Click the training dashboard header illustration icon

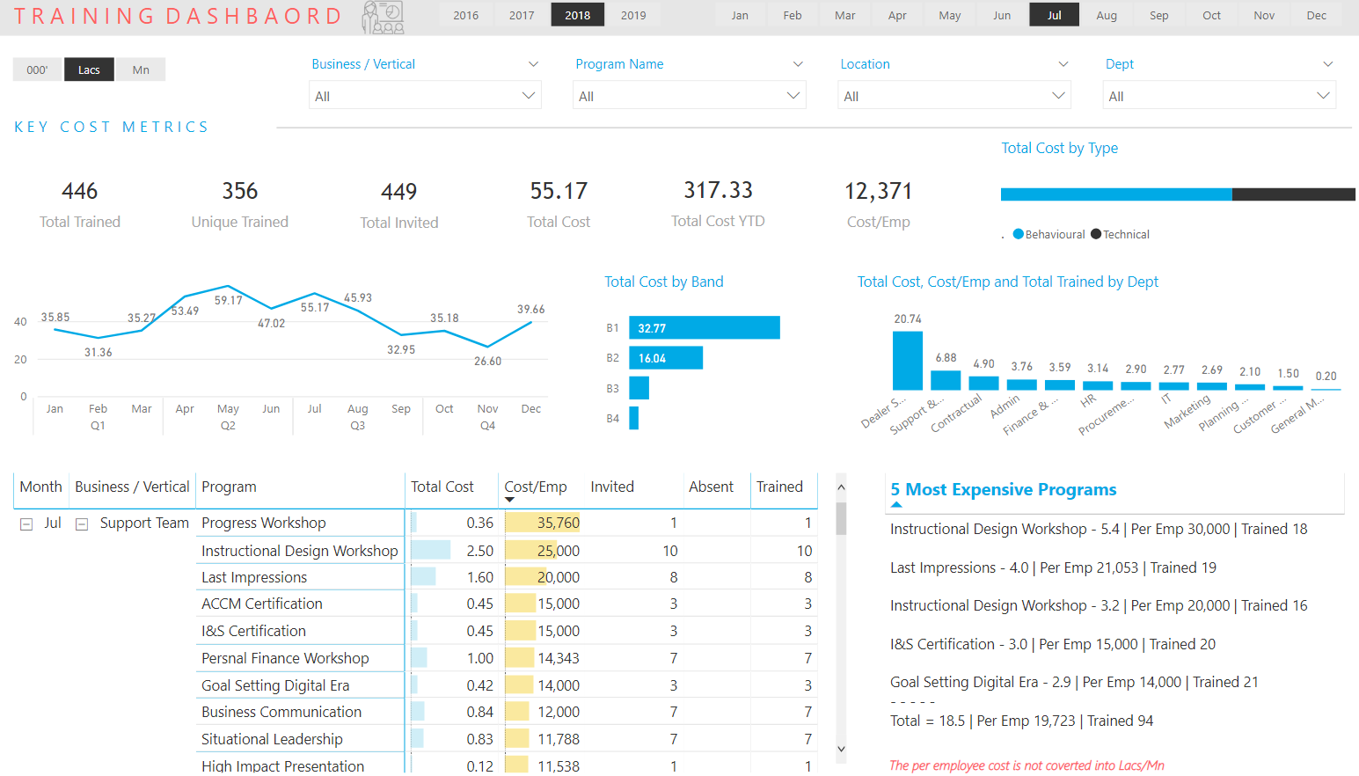(x=384, y=17)
